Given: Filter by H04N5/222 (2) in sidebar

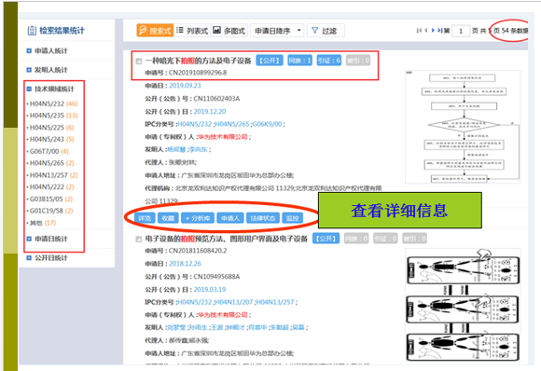Looking at the screenshot, I should 51,186.
